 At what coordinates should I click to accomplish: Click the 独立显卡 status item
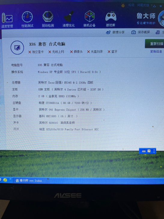coord(36,52)
